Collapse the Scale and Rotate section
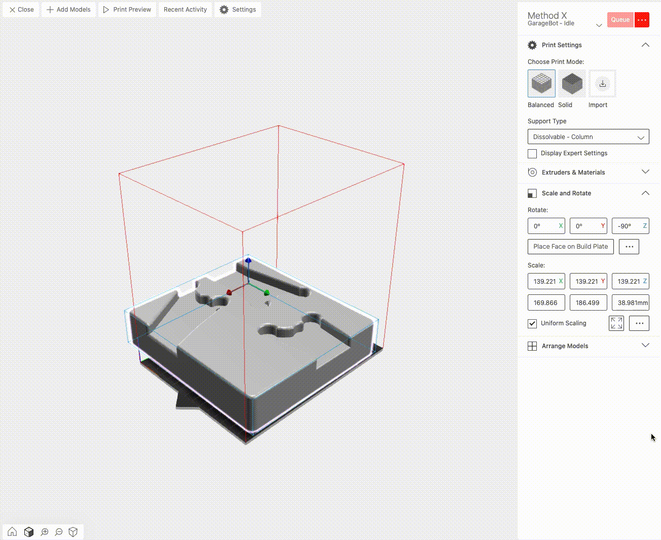 (645, 193)
